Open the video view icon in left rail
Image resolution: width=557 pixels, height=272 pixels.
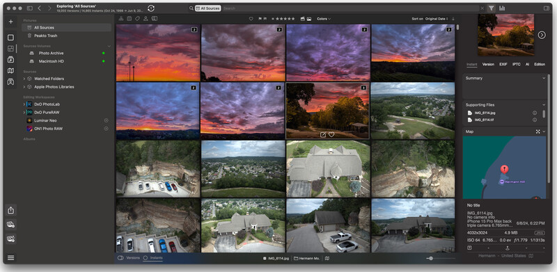pos(10,60)
